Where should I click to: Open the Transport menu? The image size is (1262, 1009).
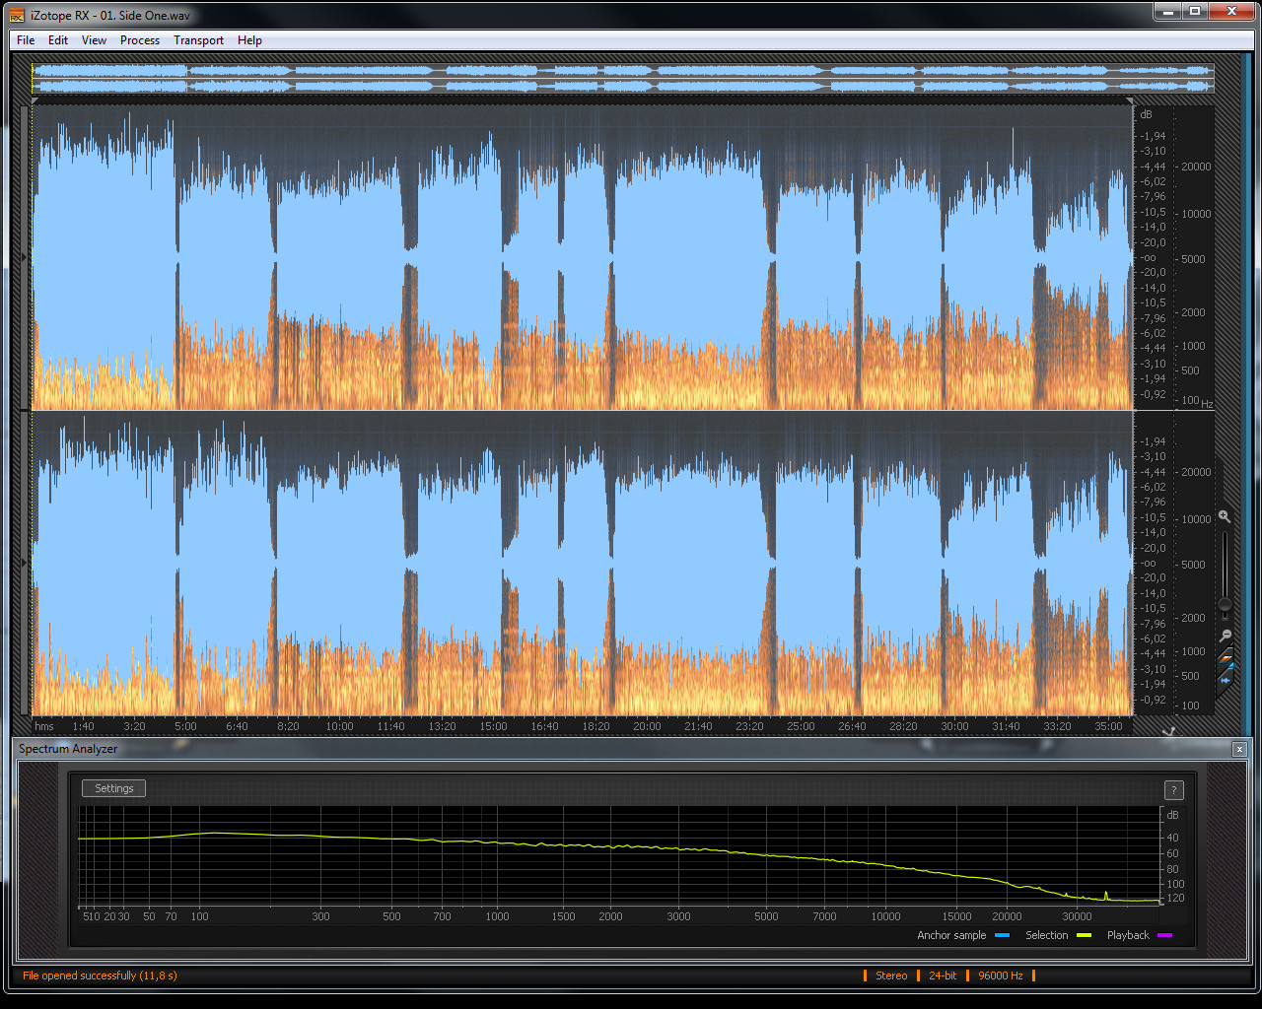(x=198, y=40)
